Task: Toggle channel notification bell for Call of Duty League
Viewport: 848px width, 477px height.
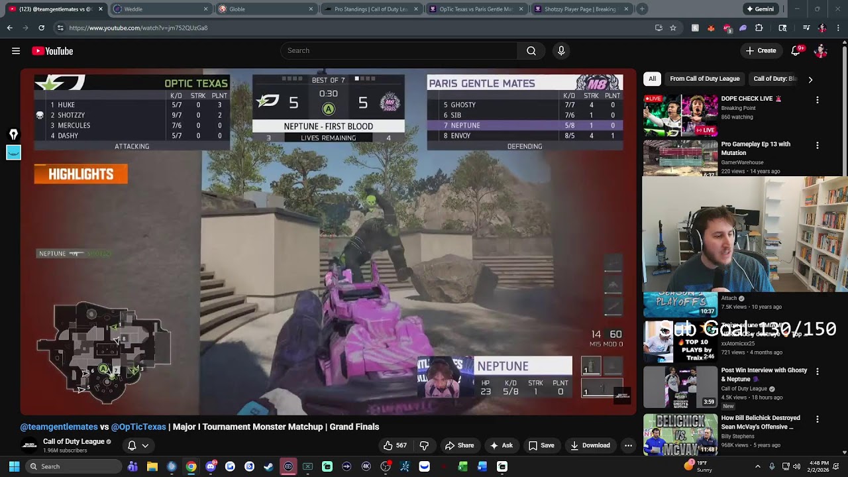Action: 132,446
